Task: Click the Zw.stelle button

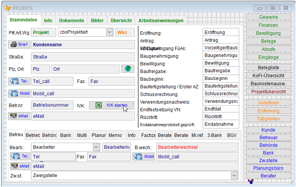Action: click(268, 161)
